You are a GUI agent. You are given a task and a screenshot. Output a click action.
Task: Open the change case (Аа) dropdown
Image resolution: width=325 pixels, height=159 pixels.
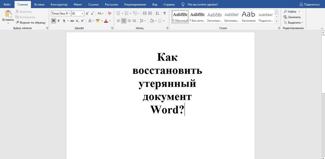pos(100,13)
